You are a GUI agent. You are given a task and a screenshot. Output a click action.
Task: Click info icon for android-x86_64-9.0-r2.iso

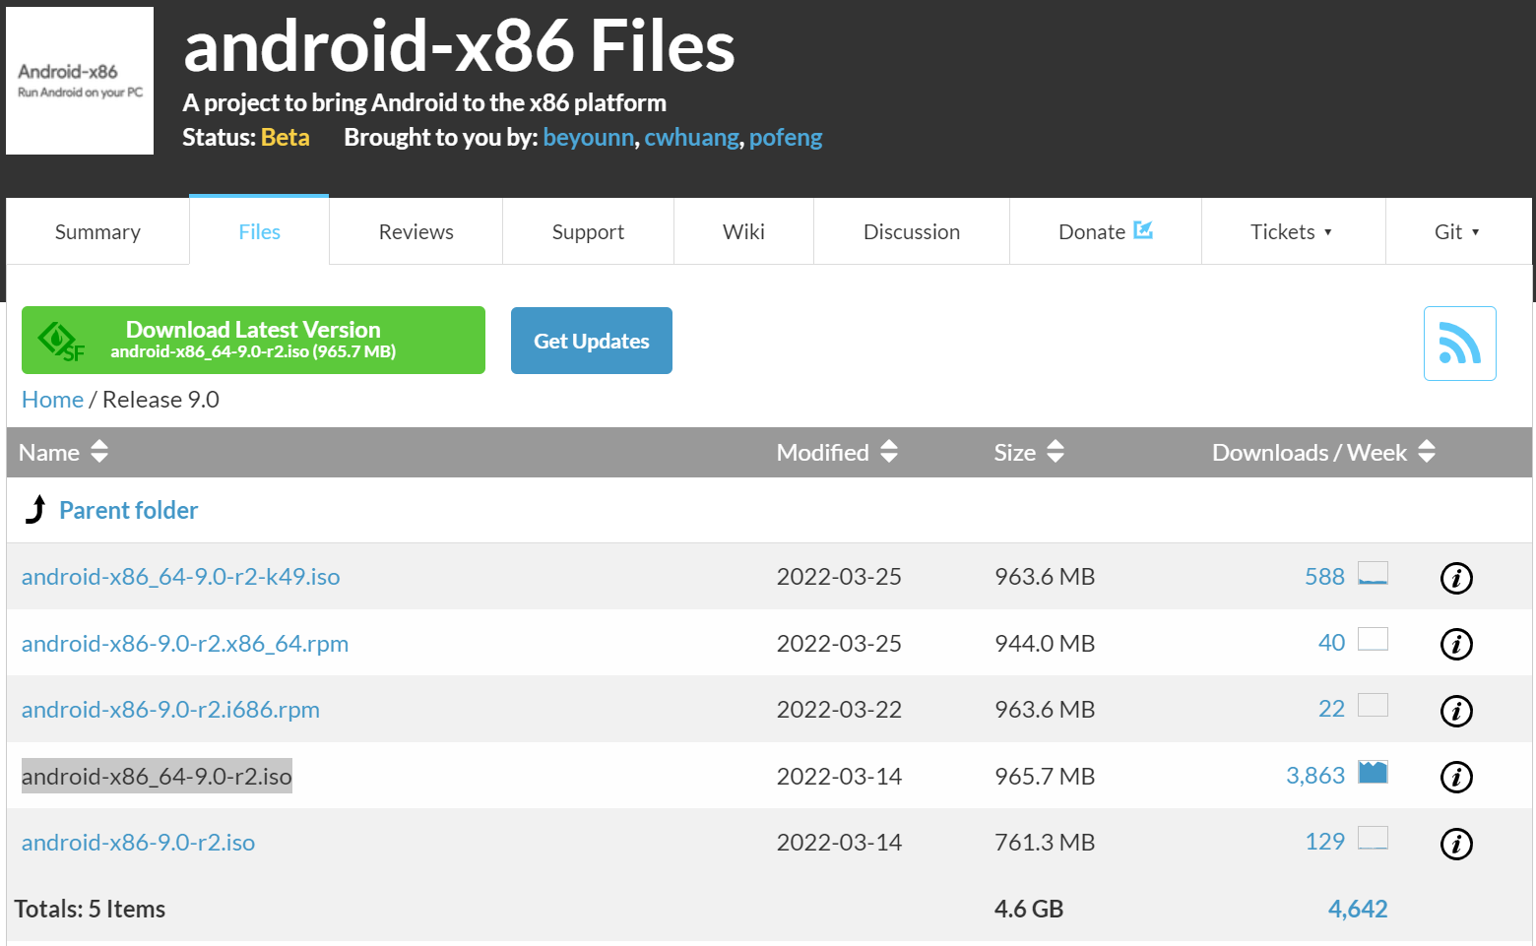pos(1456,777)
